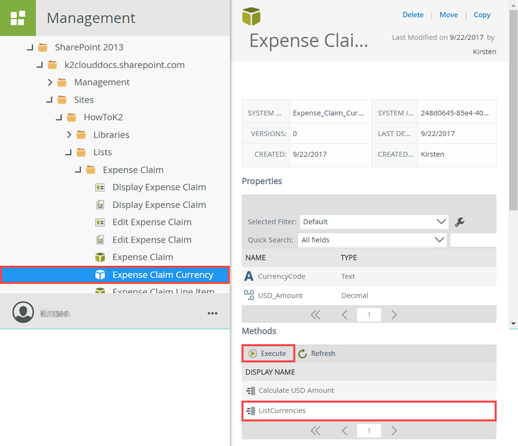Sort properties by NAME column header
Viewport: 518px width, 446px height.
(x=255, y=257)
